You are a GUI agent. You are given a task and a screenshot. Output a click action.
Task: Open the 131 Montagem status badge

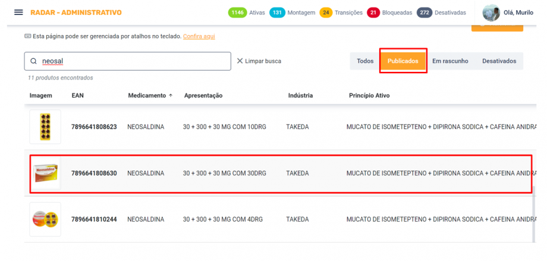coord(277,12)
